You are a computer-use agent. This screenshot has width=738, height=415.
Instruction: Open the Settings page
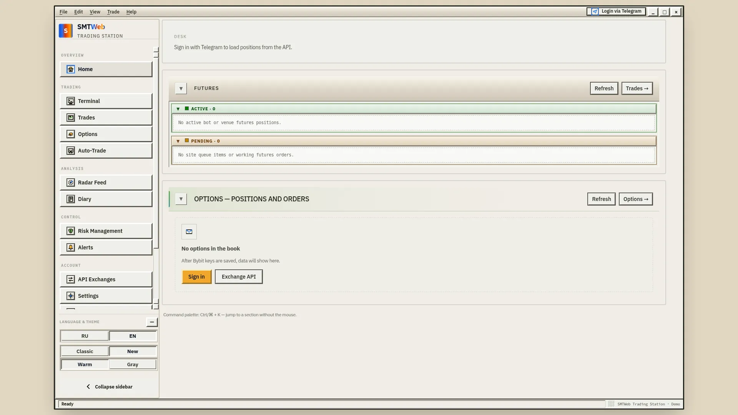106,296
